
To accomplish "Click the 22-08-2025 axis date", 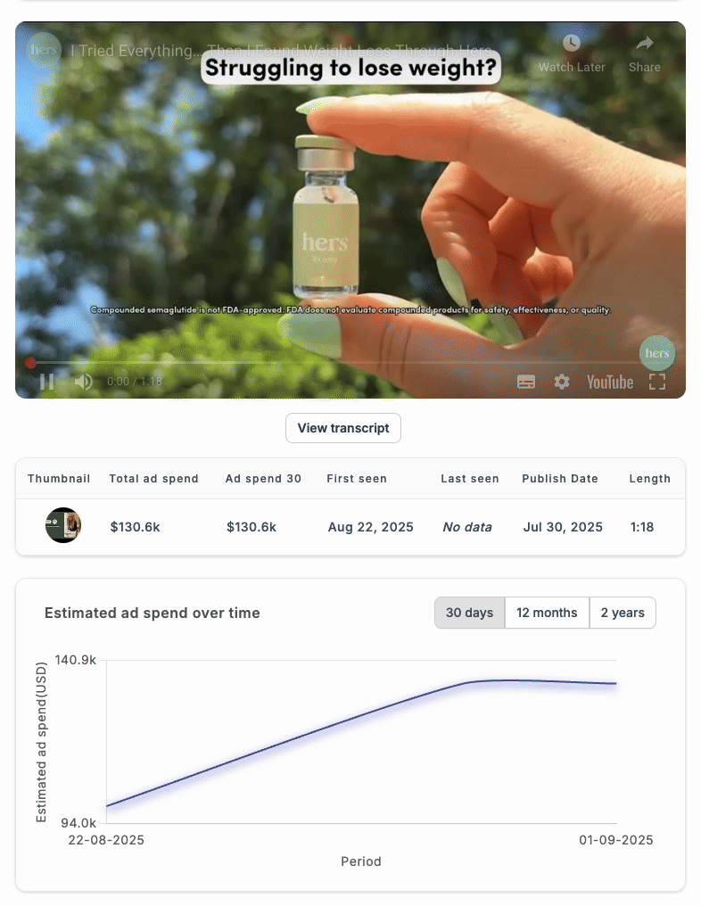I will coord(106,840).
